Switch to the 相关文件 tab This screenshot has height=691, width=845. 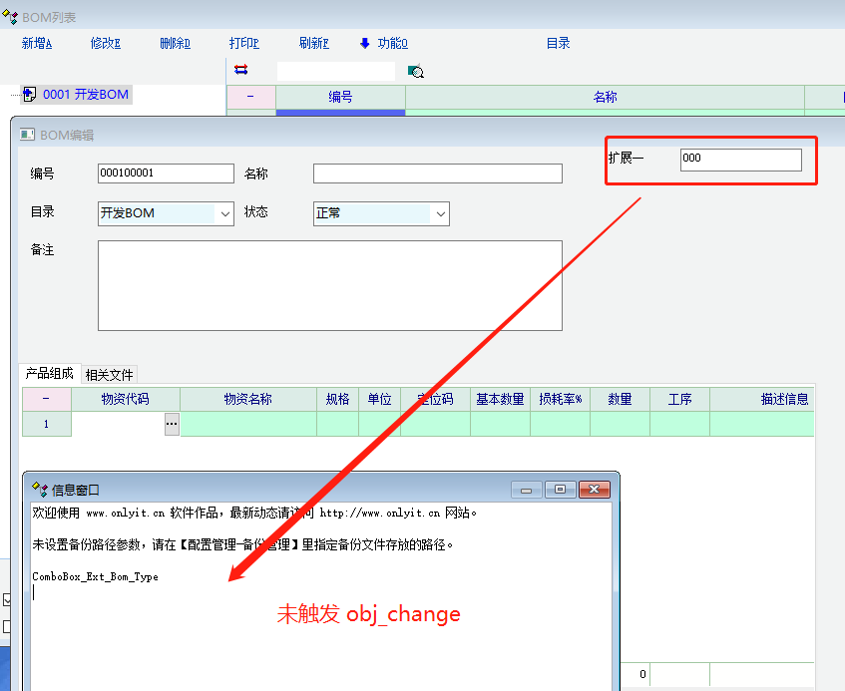point(109,375)
